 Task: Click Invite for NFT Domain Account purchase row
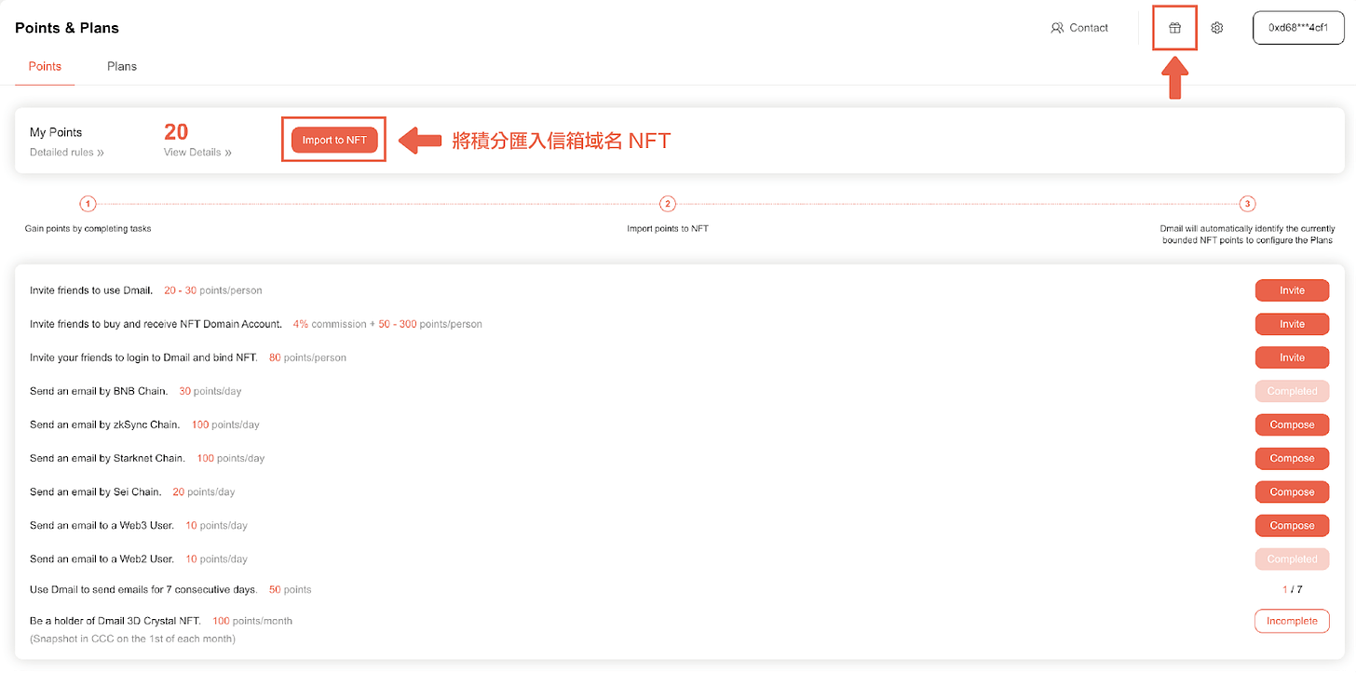[x=1292, y=324]
